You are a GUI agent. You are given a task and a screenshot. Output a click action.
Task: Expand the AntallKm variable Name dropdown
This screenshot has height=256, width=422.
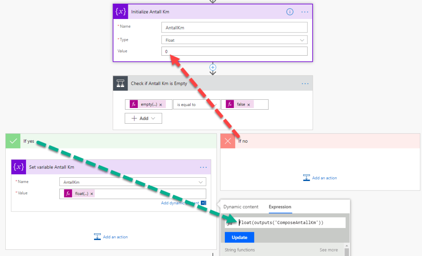tap(132, 182)
